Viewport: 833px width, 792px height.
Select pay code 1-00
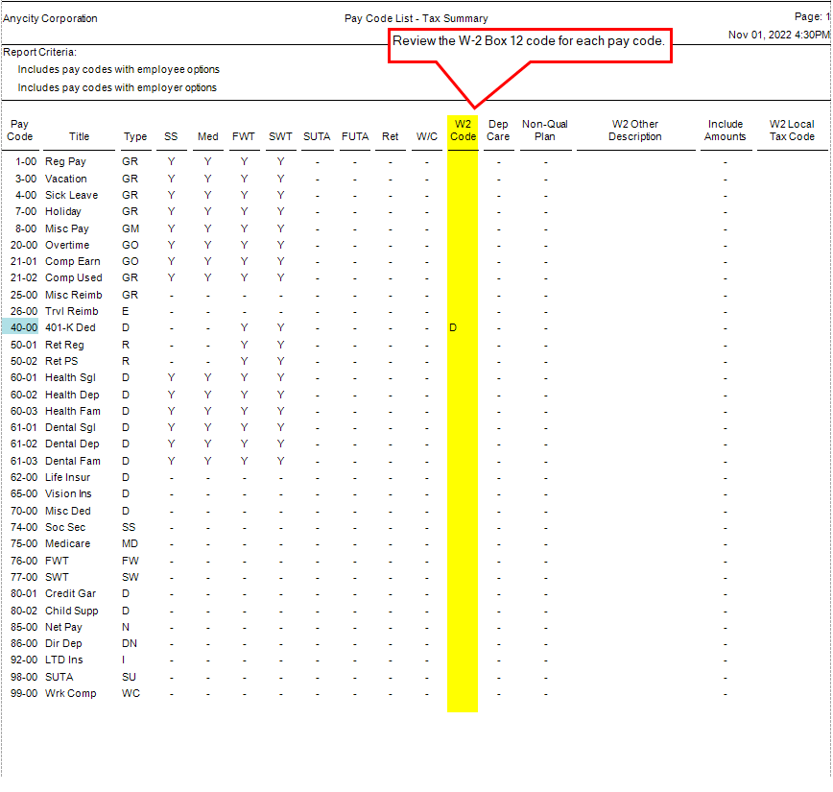click(26, 161)
